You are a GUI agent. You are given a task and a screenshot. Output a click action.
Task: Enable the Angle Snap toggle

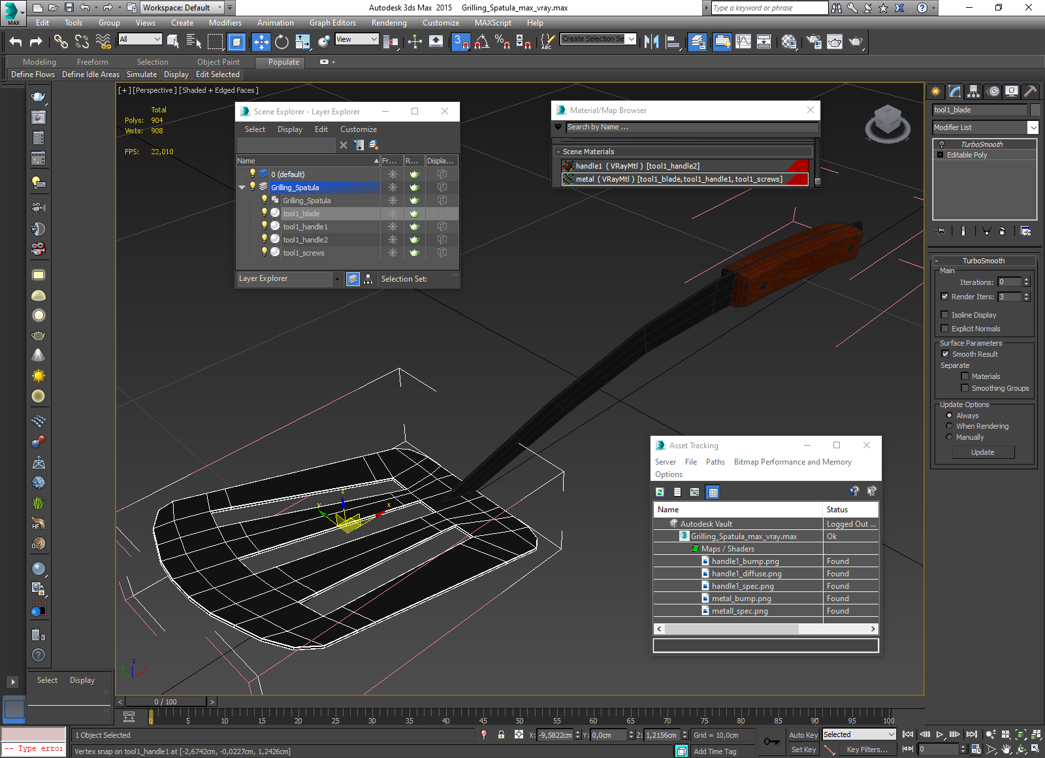(x=482, y=42)
